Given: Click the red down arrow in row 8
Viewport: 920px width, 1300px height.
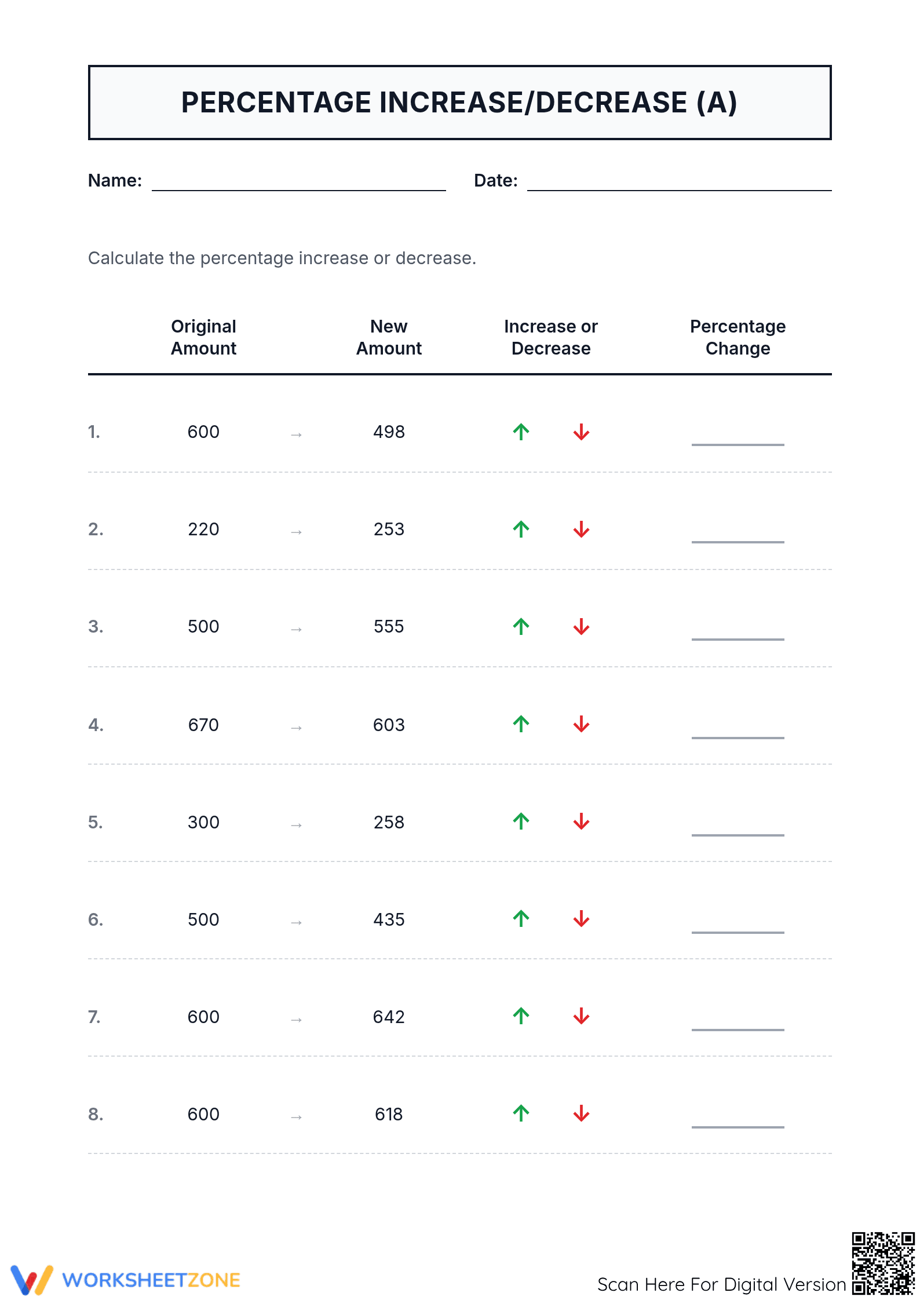Looking at the screenshot, I should coord(581,1113).
